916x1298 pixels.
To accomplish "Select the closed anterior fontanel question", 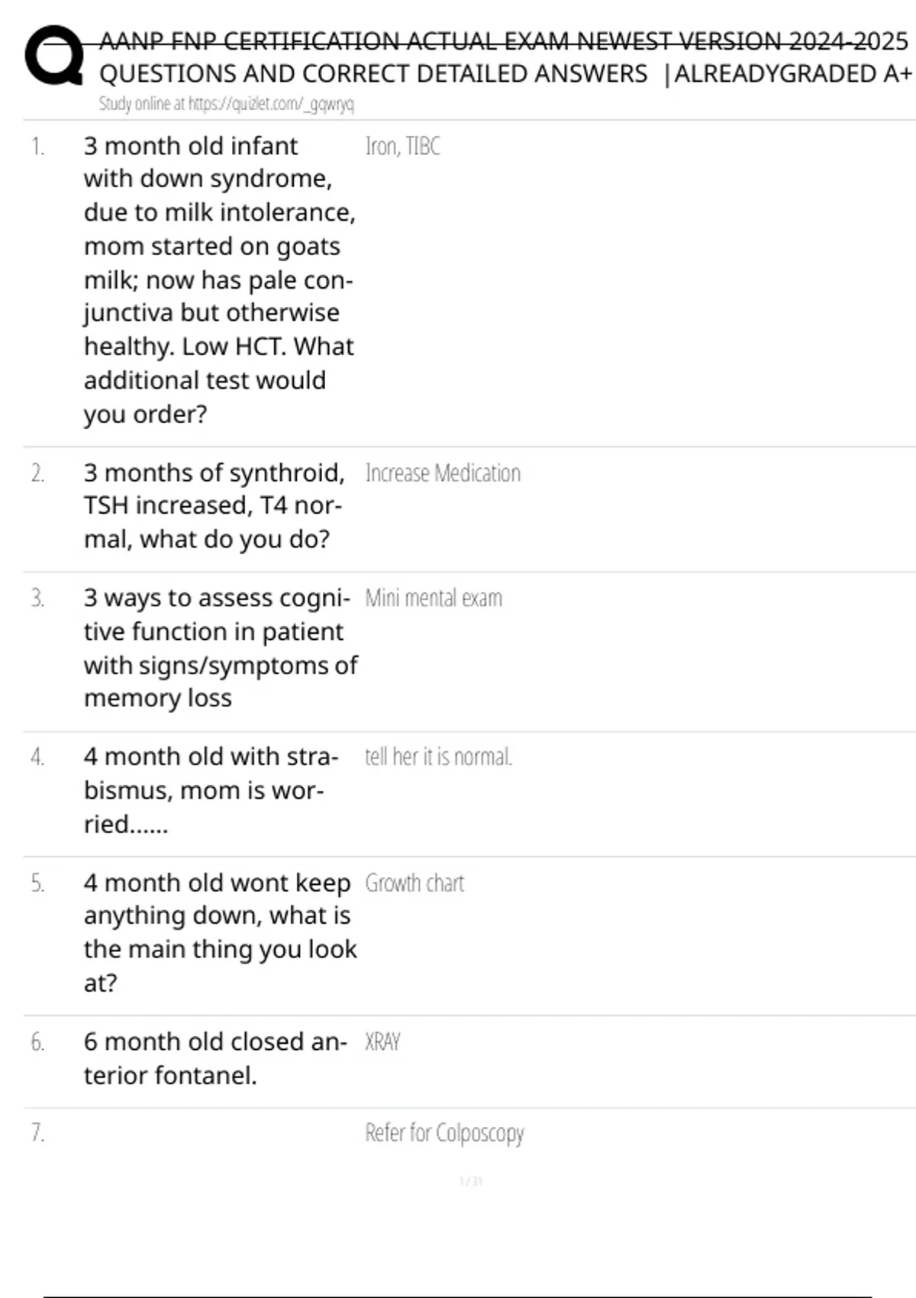I will tap(214, 1058).
